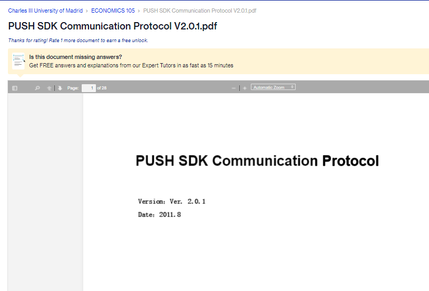Click the grey breadcrumb PUSH SDK Communication Protocol V2.0.1.pdf

[200, 11]
